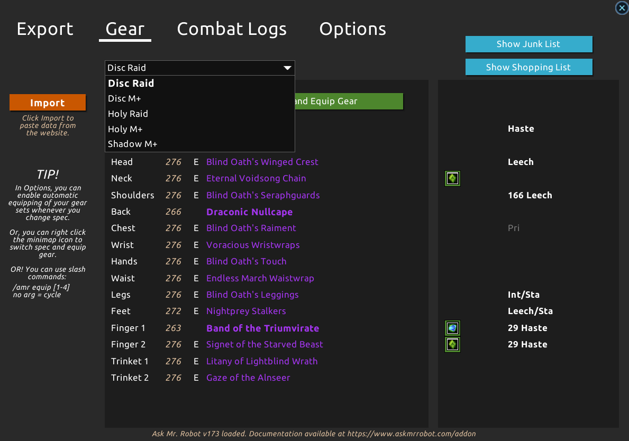
Task: Click the Leech/Sta enchant text
Action: tap(530, 311)
